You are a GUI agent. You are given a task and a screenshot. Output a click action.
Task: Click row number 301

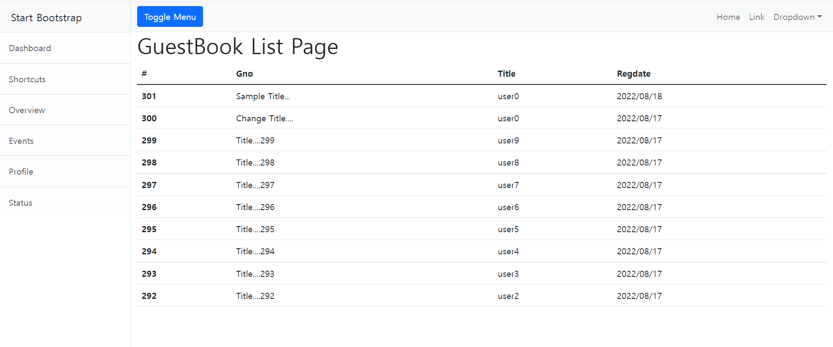149,96
